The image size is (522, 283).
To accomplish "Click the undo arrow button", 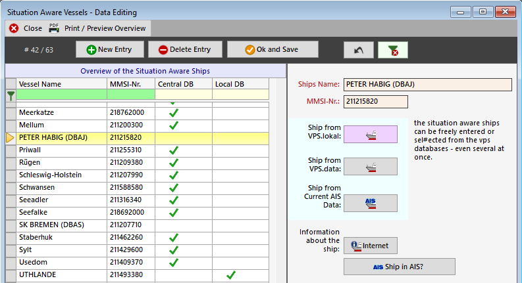I will [x=358, y=50].
